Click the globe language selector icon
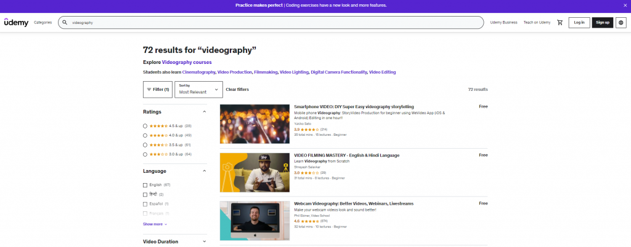The height and width of the screenshot is (247, 631). pos(621,23)
